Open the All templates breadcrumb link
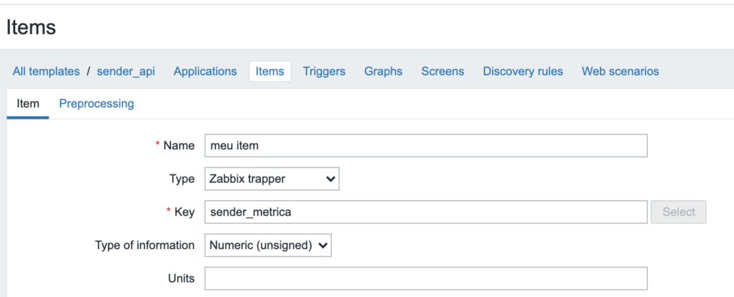734x297 pixels. tap(46, 72)
